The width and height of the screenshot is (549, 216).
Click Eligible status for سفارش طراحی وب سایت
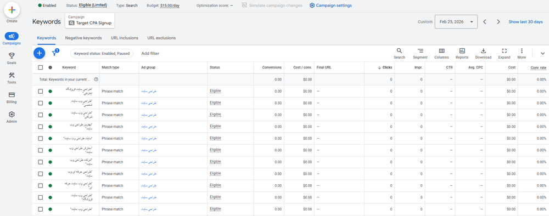coord(215,150)
